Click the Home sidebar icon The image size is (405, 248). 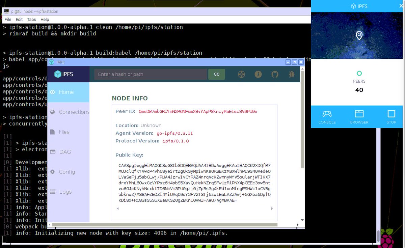click(52, 92)
